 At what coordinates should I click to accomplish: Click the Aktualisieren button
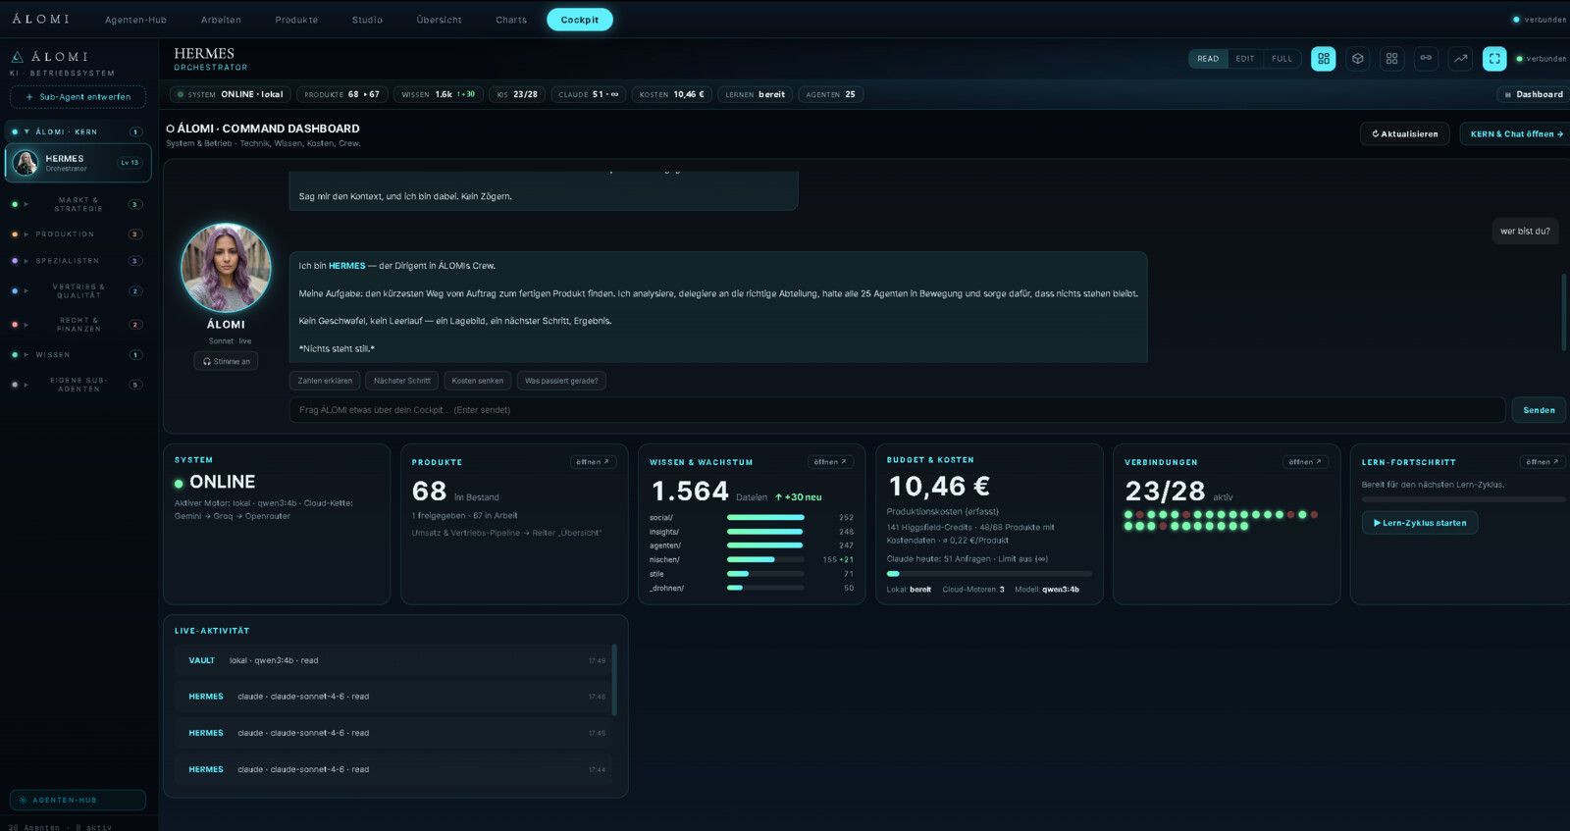1405,134
